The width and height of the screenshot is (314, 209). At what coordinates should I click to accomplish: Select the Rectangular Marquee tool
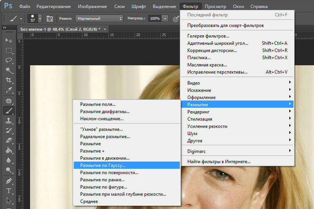pyautogui.click(x=8, y=50)
